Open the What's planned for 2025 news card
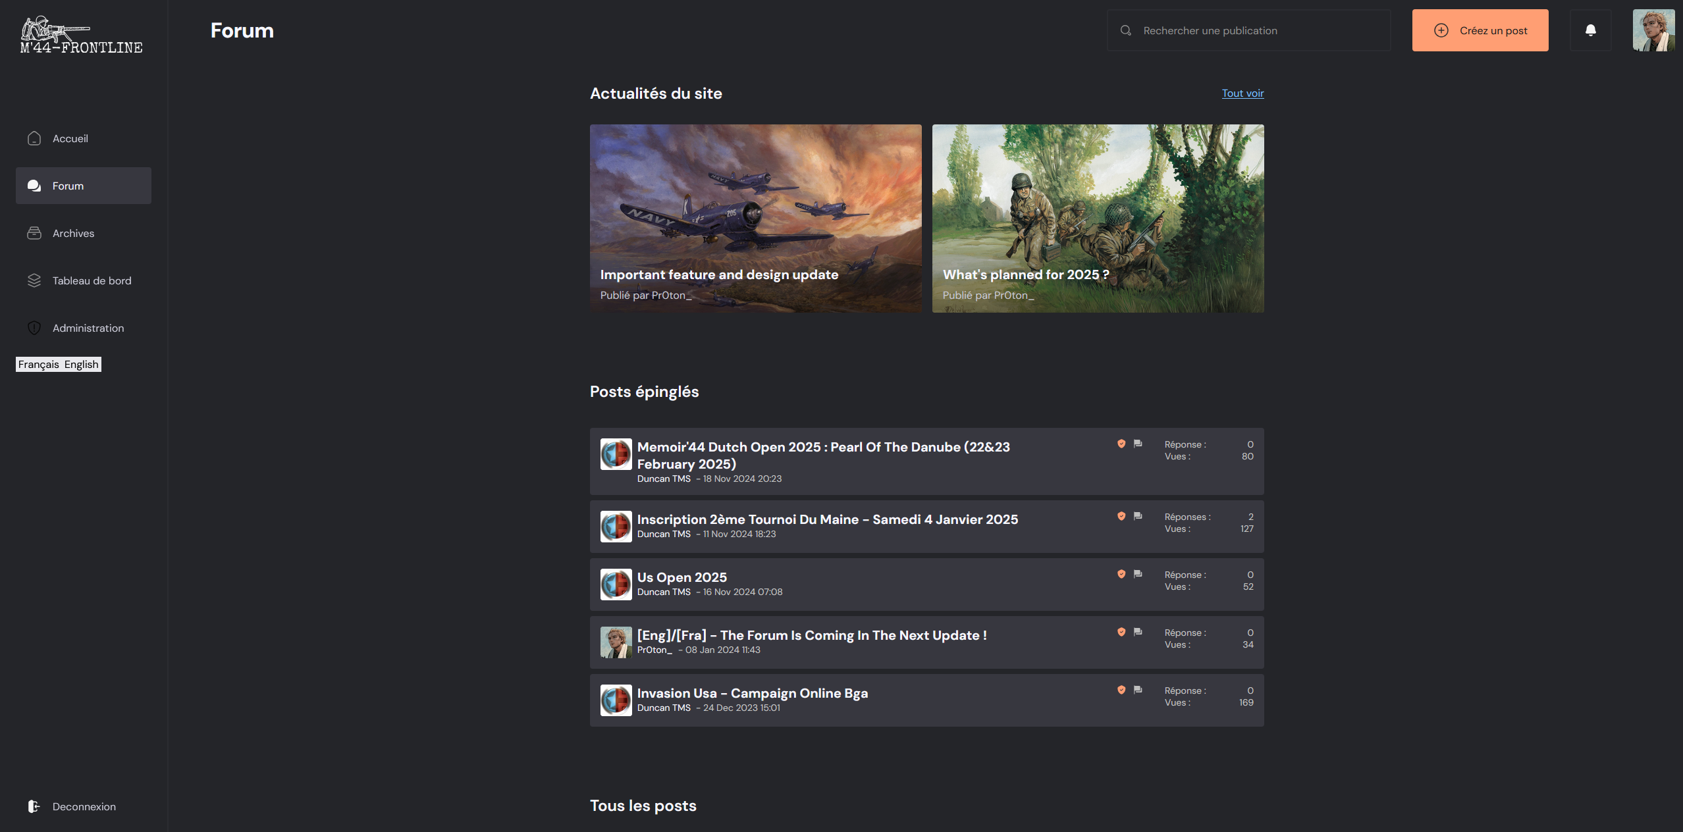This screenshot has height=832, width=1683. [x=1098, y=219]
